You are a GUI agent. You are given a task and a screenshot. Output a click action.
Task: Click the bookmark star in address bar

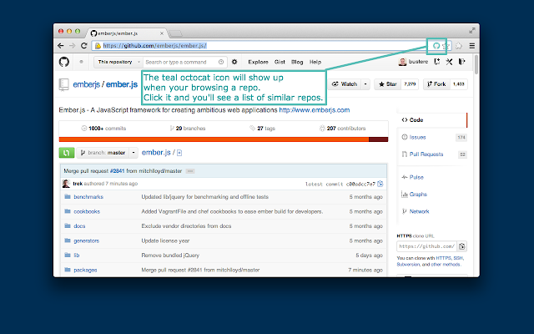(x=446, y=46)
